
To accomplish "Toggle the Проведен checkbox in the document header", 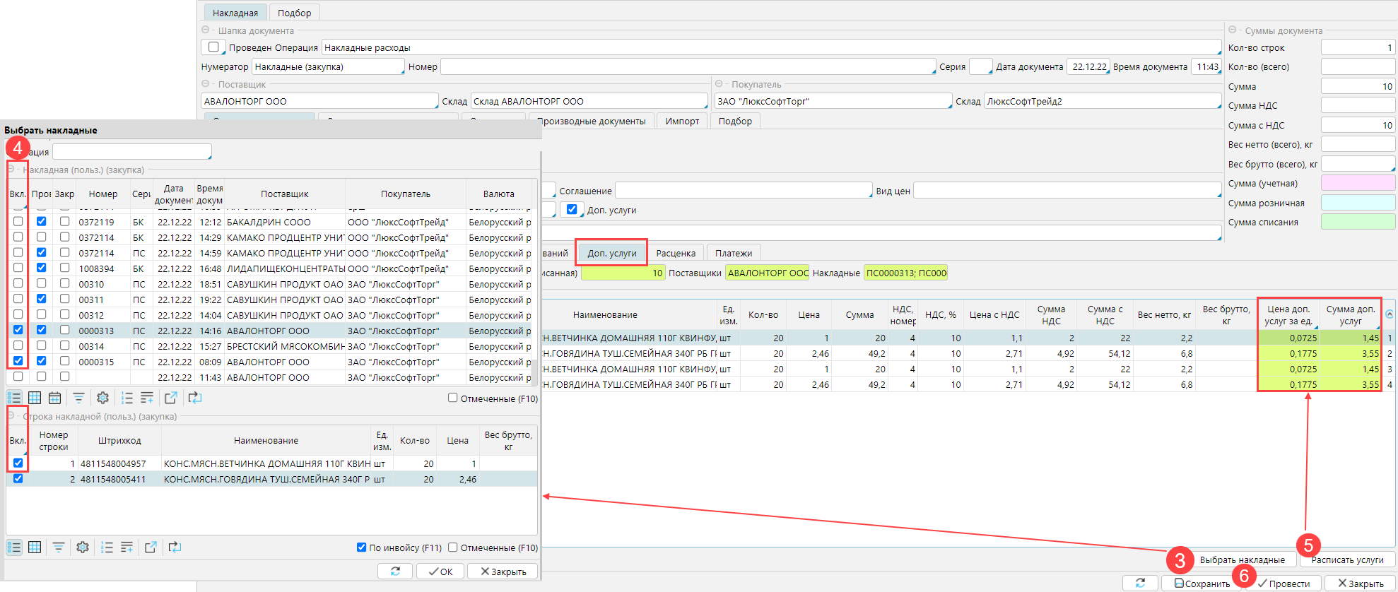I will [213, 47].
